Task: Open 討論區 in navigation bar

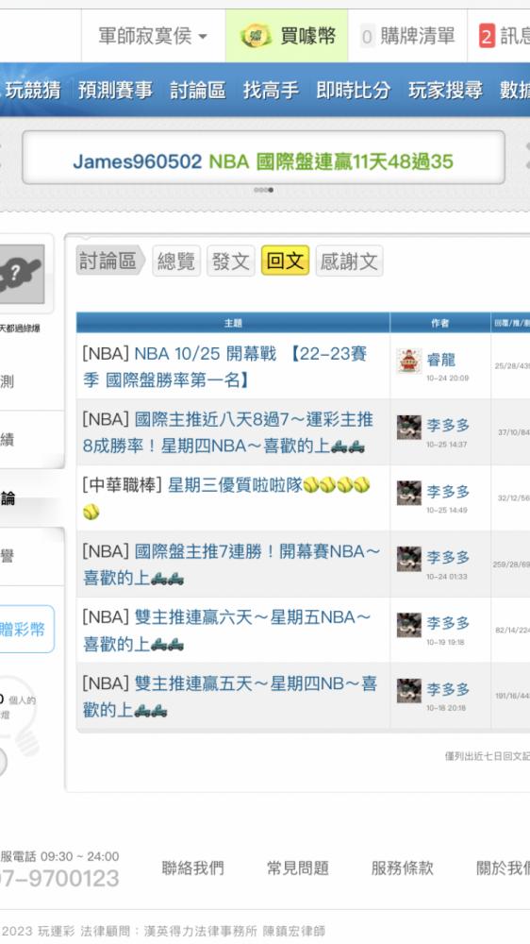Action: point(198,91)
